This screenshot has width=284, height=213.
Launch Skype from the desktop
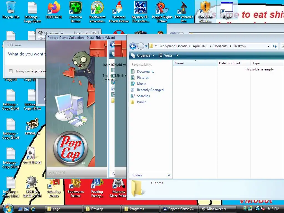click(x=227, y=10)
